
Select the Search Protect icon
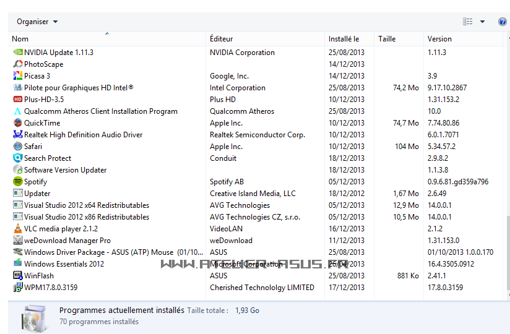(18, 158)
